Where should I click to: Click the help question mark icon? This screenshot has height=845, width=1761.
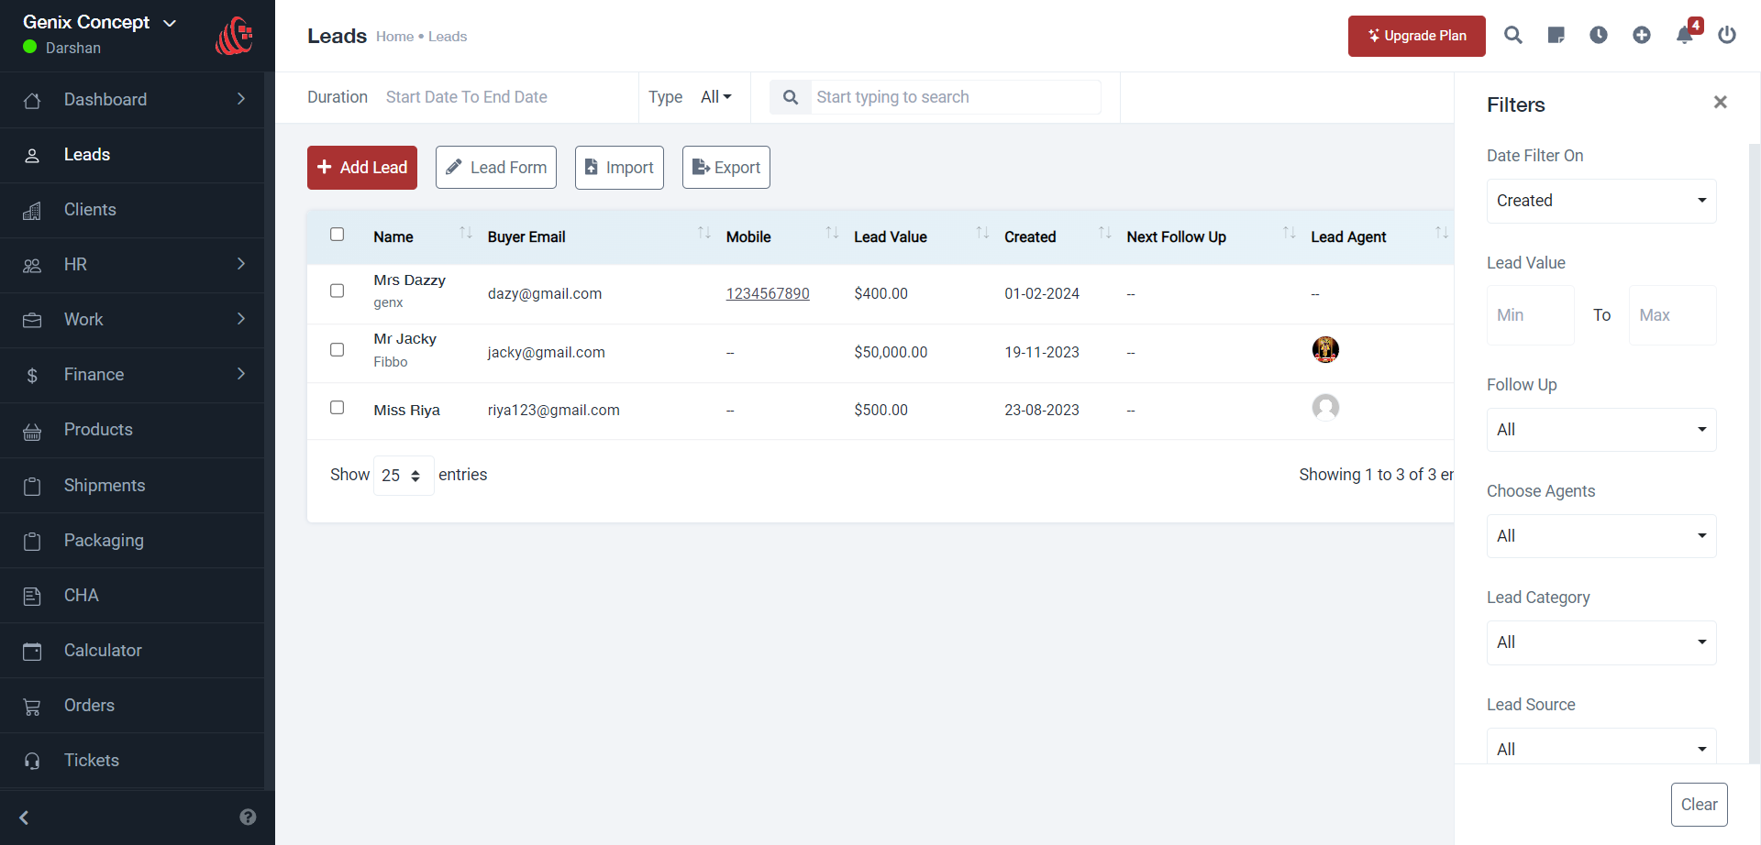click(248, 817)
